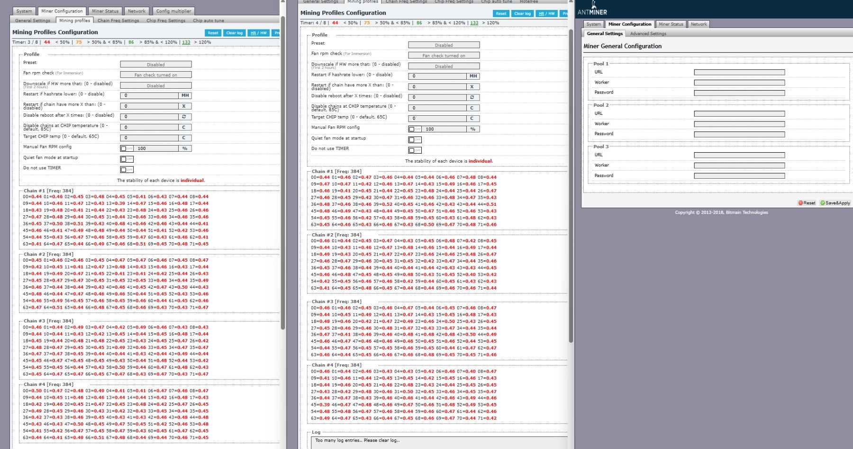Open Preset dropdown in left window
Viewport: 853px width, 449px height.
[x=156, y=64]
